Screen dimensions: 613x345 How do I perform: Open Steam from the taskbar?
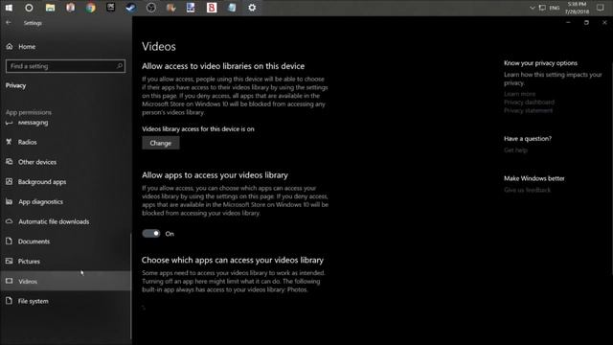[x=131, y=8]
